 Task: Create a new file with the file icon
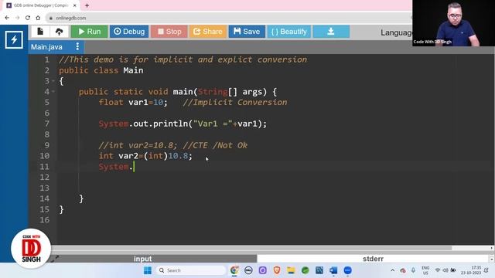tap(40, 32)
